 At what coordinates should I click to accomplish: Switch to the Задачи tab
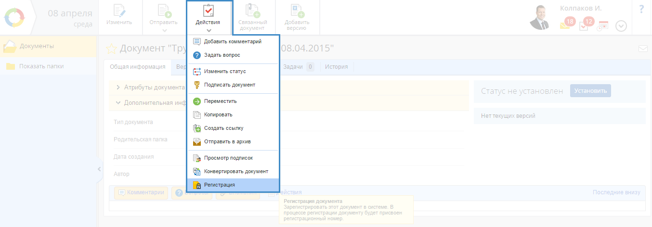298,67
